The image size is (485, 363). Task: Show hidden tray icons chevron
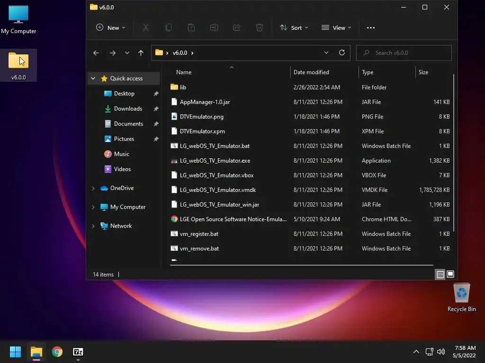[416, 352]
